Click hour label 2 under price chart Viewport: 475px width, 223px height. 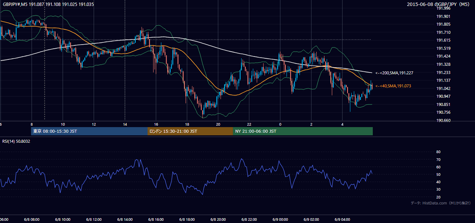click(x=311, y=124)
